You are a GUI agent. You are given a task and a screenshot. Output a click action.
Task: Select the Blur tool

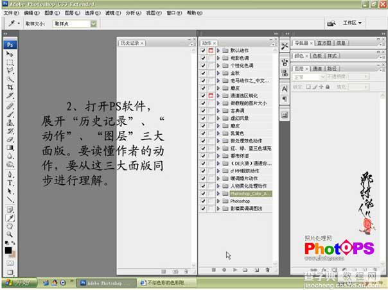click(x=10, y=156)
